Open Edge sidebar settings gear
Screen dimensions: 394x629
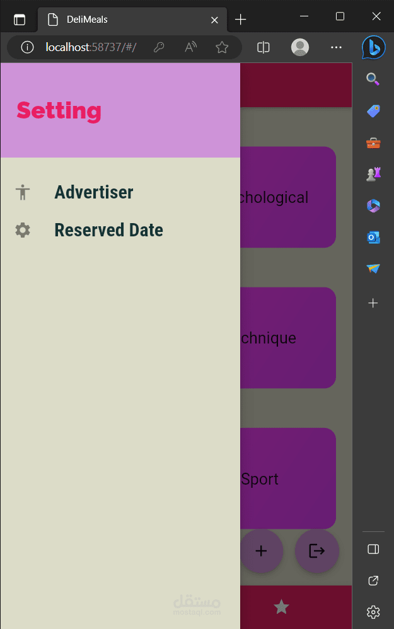[373, 611]
